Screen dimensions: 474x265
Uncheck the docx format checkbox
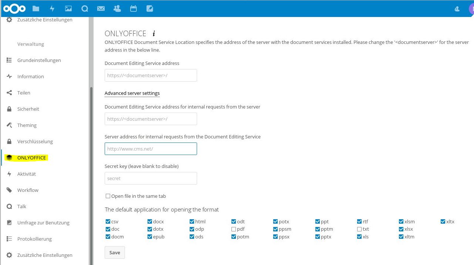coord(150,222)
